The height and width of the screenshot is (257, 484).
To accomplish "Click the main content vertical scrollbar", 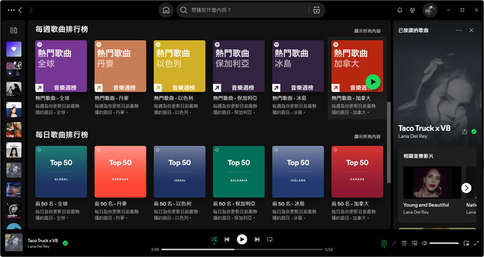I will (388, 143).
